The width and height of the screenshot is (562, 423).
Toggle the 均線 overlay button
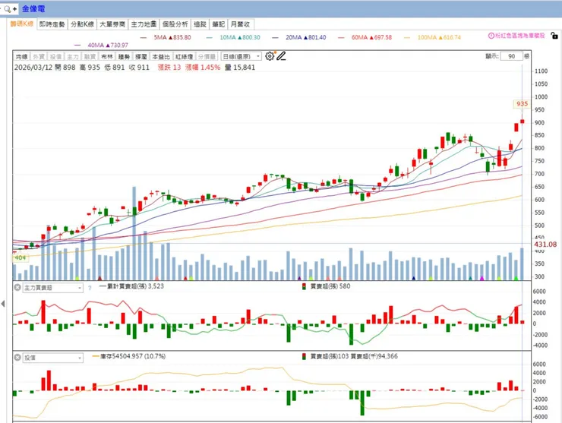[x=21, y=57]
